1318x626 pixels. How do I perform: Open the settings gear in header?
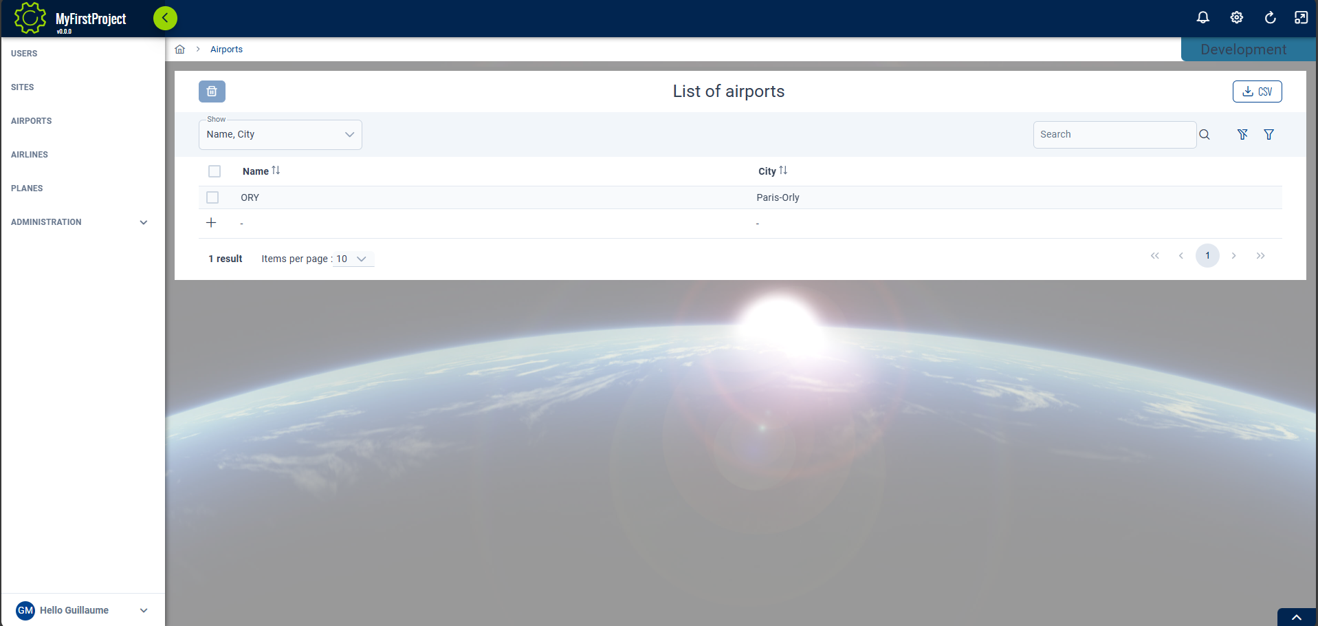point(1236,18)
